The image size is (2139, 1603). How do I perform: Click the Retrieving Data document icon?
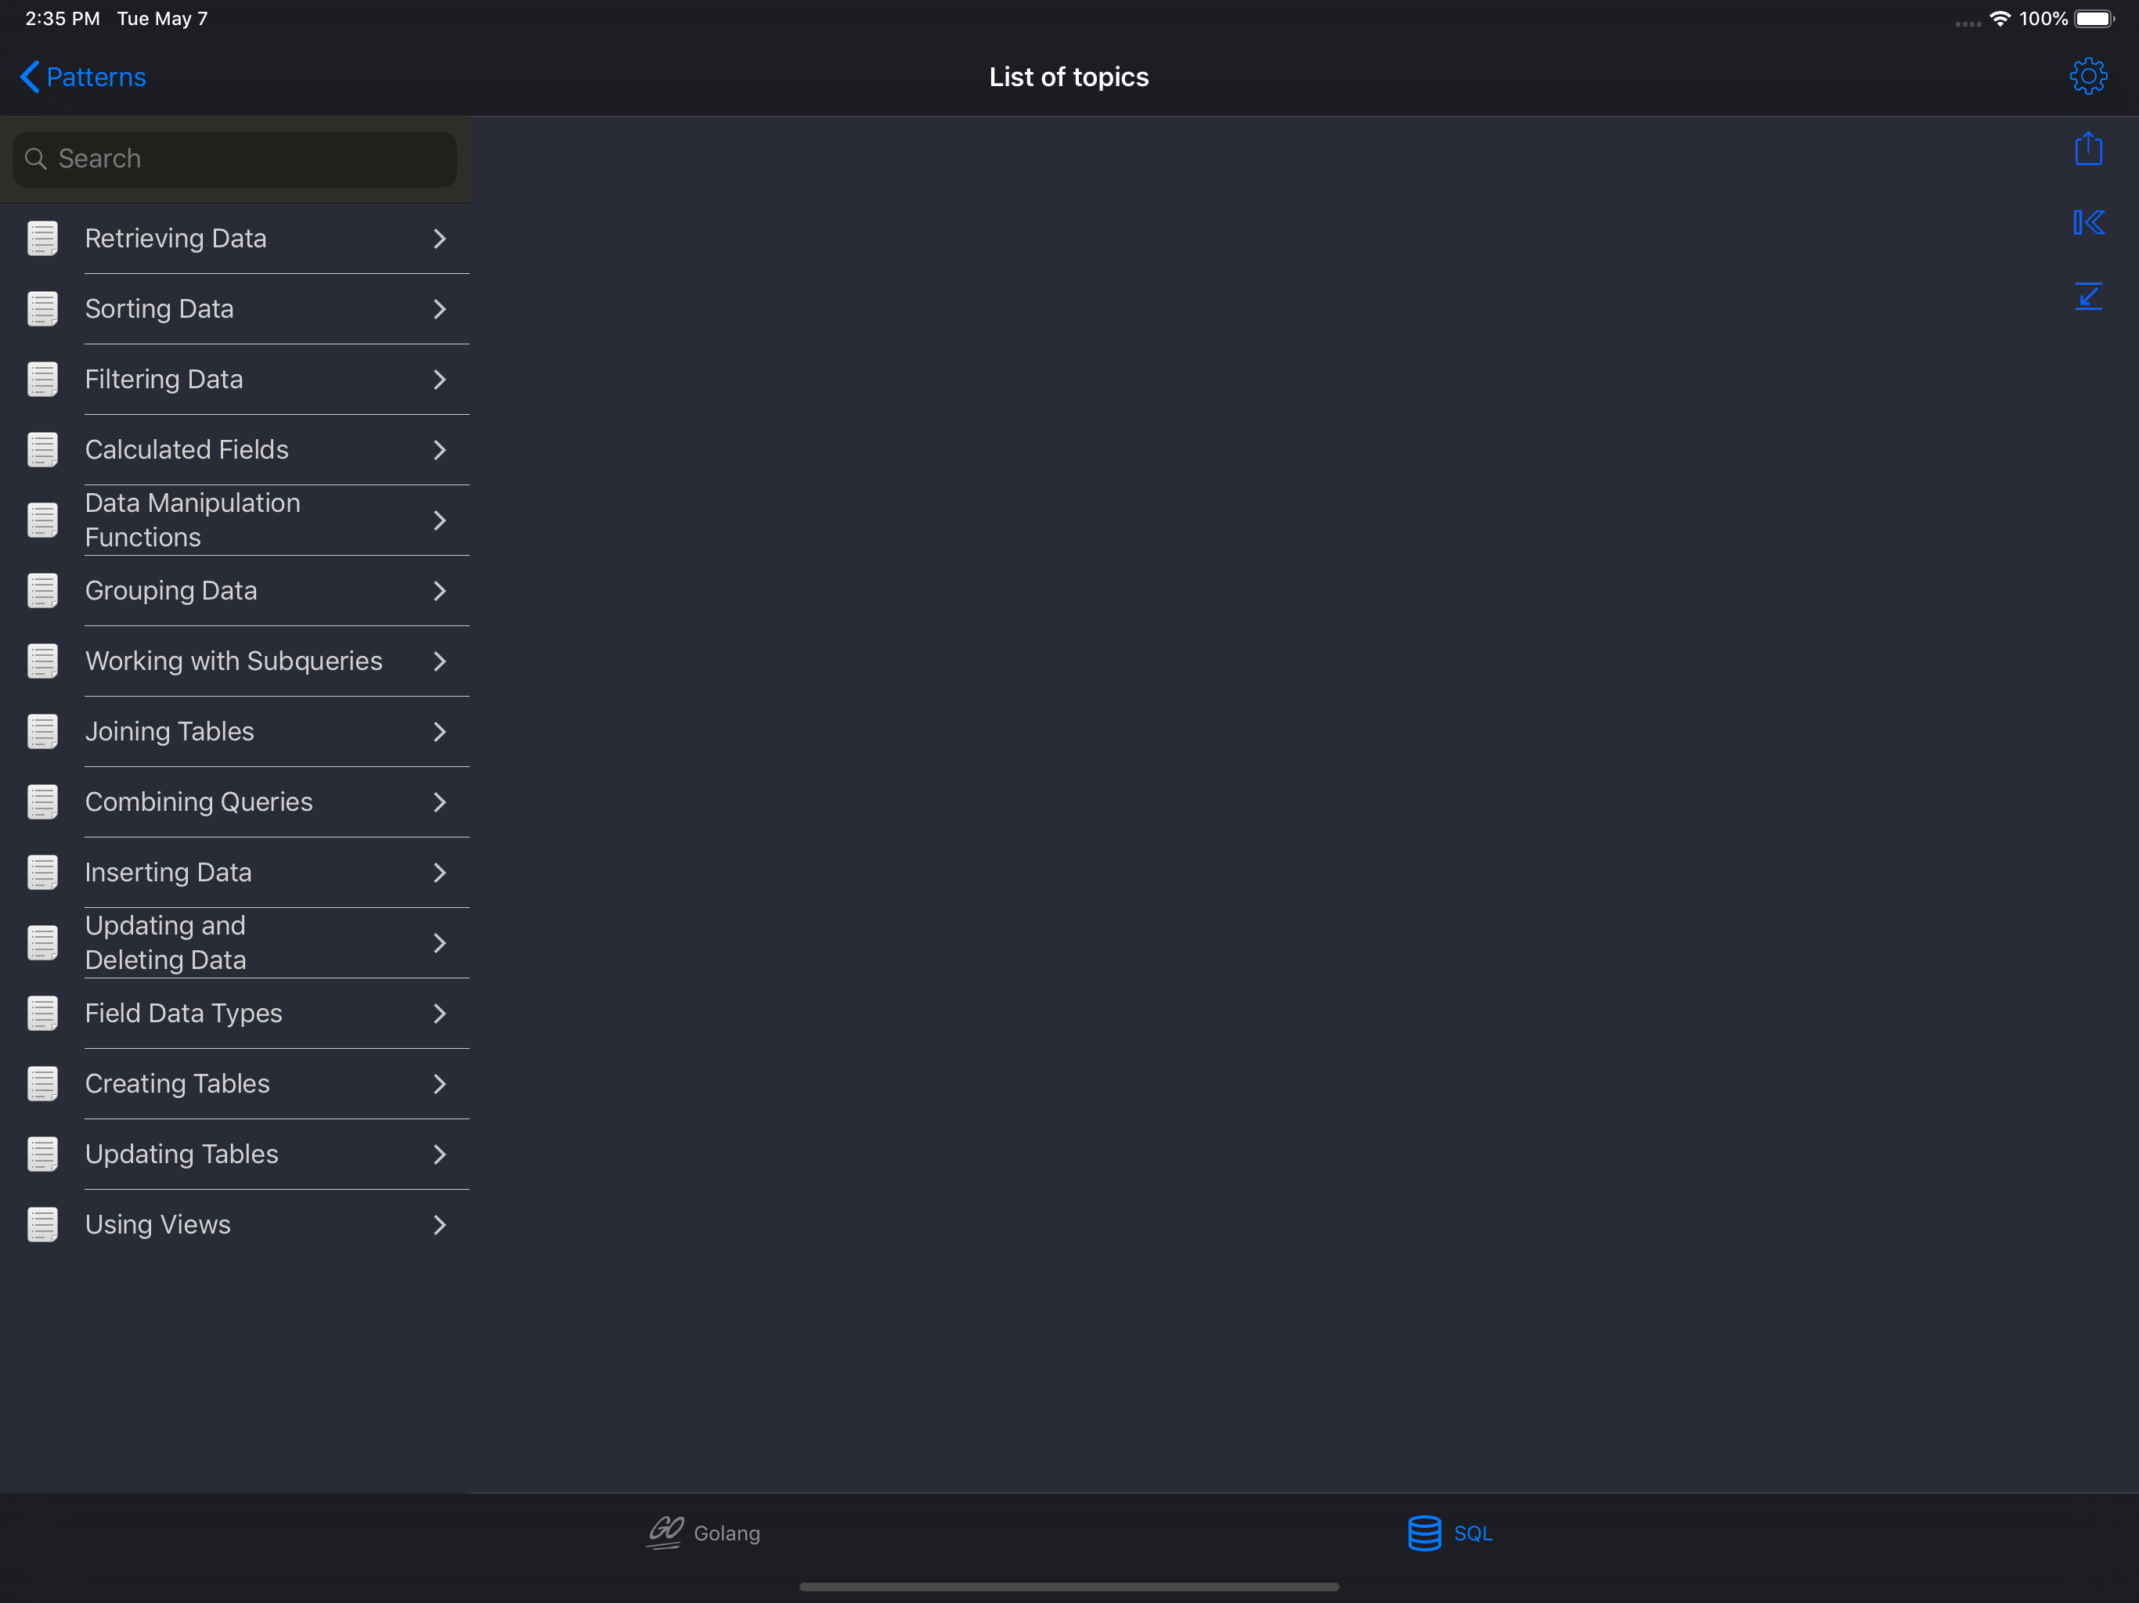point(42,238)
